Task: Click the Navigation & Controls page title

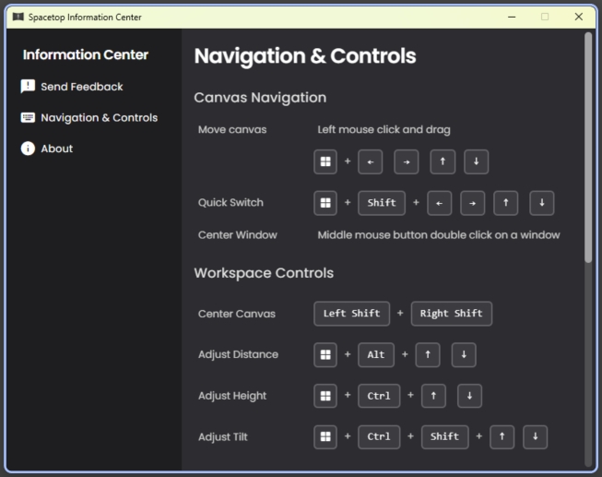Action: 305,56
